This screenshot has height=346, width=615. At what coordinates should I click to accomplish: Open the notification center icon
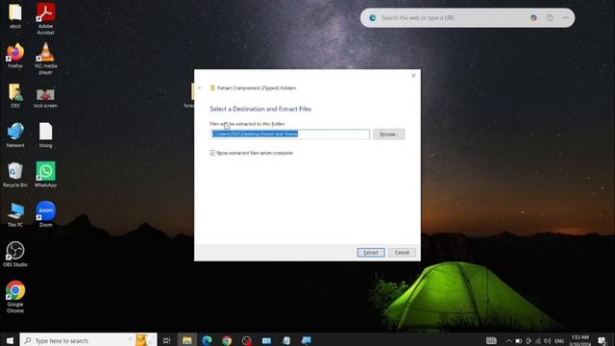pos(603,340)
